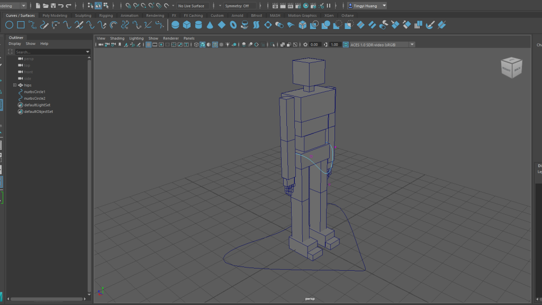Click the Outliner search field
The image size is (542, 305).
[50, 52]
